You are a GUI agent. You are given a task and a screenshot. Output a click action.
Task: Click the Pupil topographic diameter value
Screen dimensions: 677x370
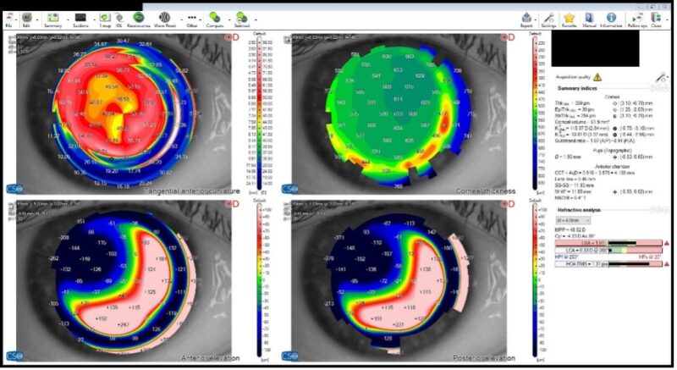tap(567, 157)
